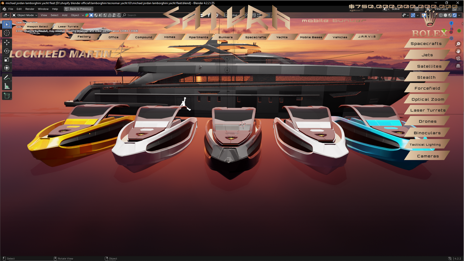Select the Annotate tool
This screenshot has width=464, height=261.
click(7, 77)
